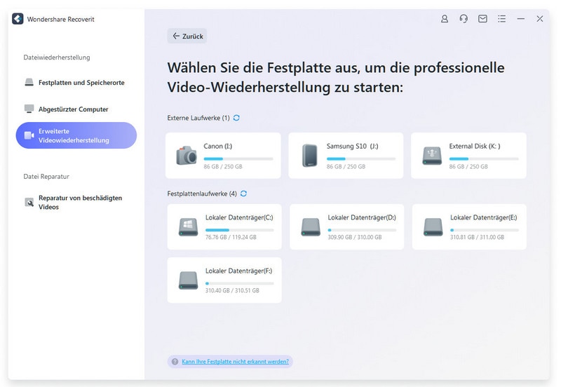This screenshot has width=561, height=387.
Task: Click the Samsung S10 usage bar
Action: tap(361, 159)
